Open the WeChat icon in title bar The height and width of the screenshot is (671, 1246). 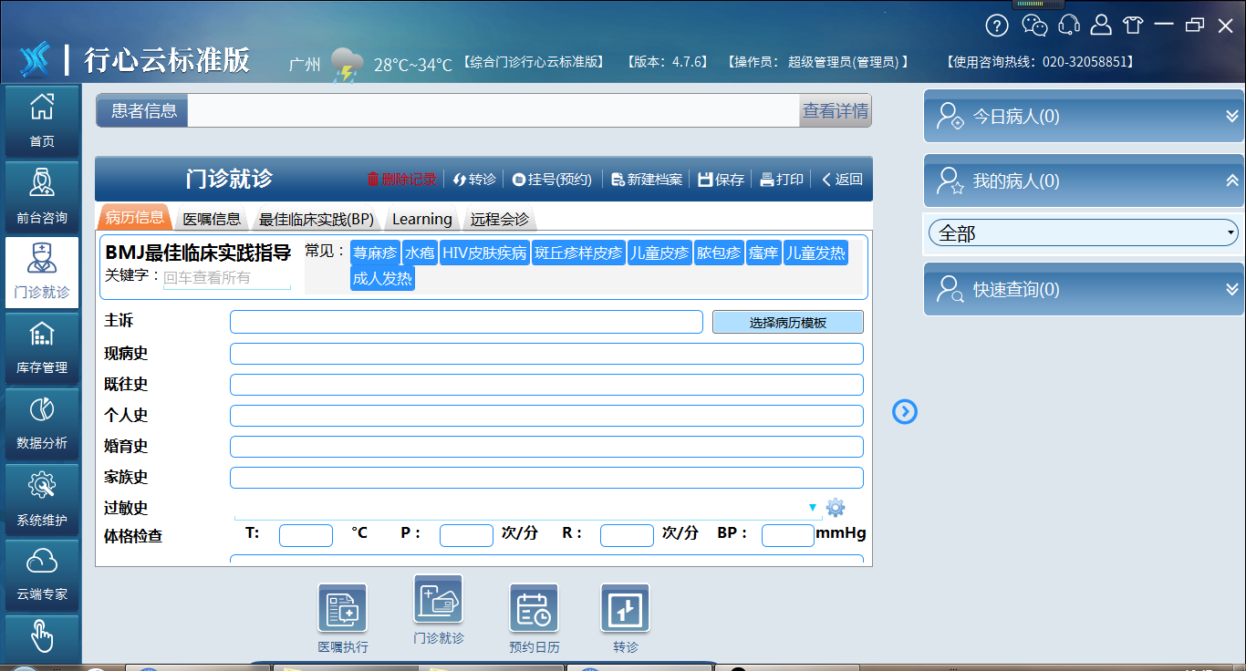coord(1034,25)
